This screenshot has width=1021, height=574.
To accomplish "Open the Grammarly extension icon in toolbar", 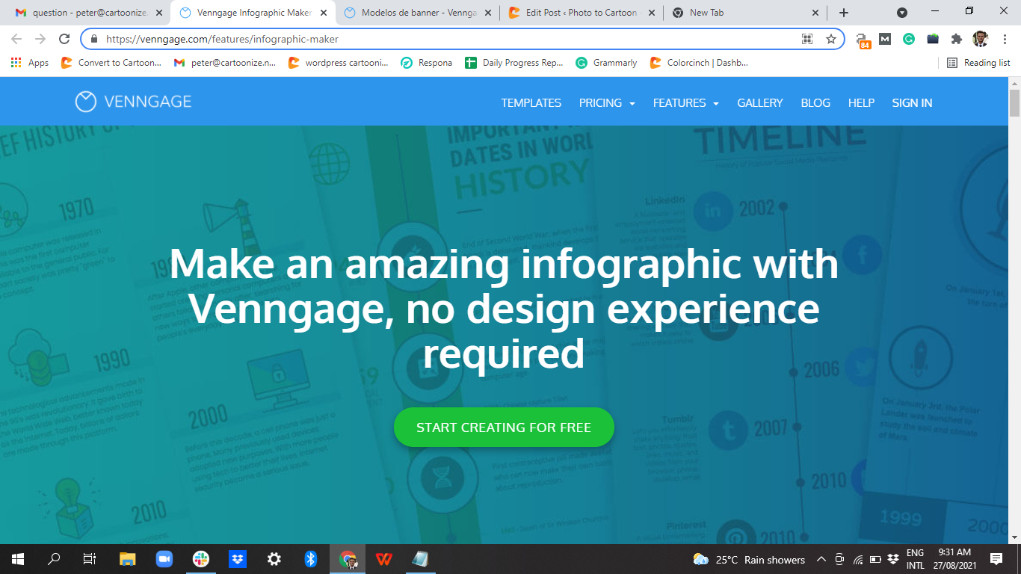I will click(x=909, y=39).
